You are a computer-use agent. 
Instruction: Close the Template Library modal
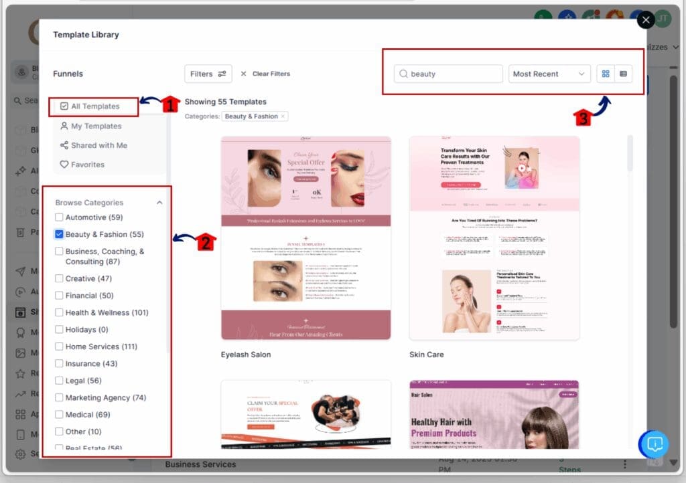click(645, 20)
